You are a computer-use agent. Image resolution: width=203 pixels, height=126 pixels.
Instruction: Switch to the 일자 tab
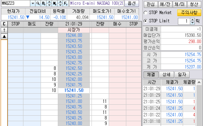pos(182,75)
